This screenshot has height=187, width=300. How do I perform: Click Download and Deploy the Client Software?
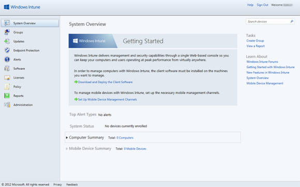point(105,82)
